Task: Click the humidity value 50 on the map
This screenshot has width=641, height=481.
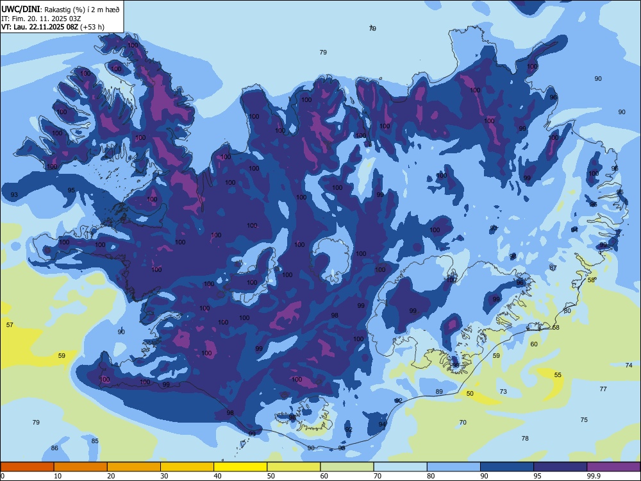Action: pyautogui.click(x=470, y=394)
